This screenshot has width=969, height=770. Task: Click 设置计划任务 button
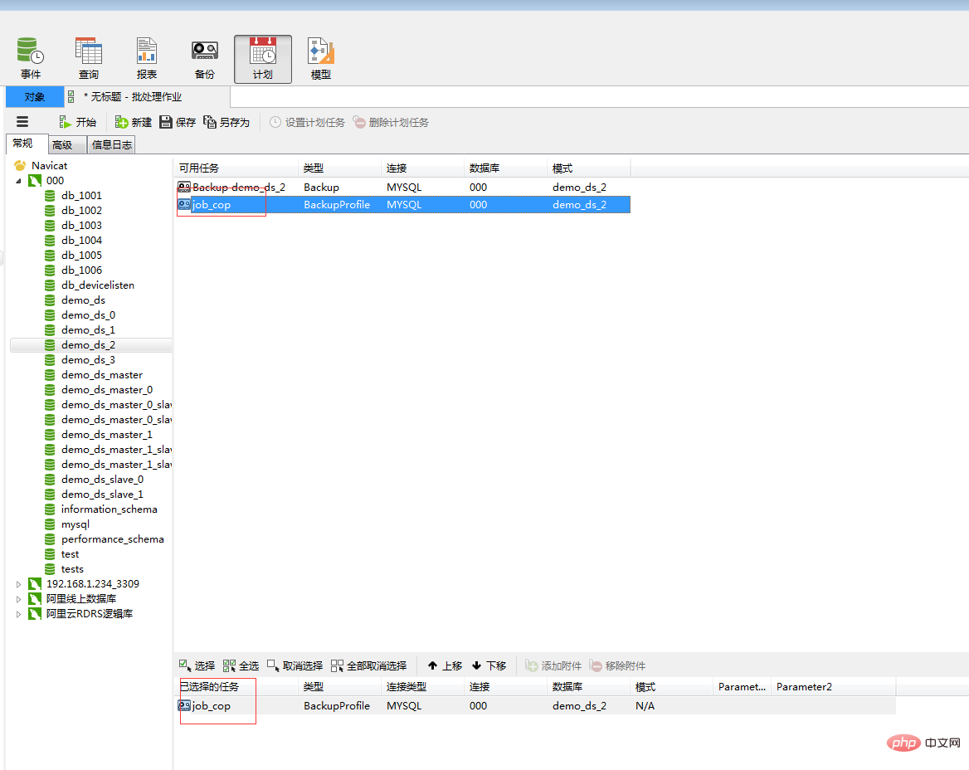307,122
